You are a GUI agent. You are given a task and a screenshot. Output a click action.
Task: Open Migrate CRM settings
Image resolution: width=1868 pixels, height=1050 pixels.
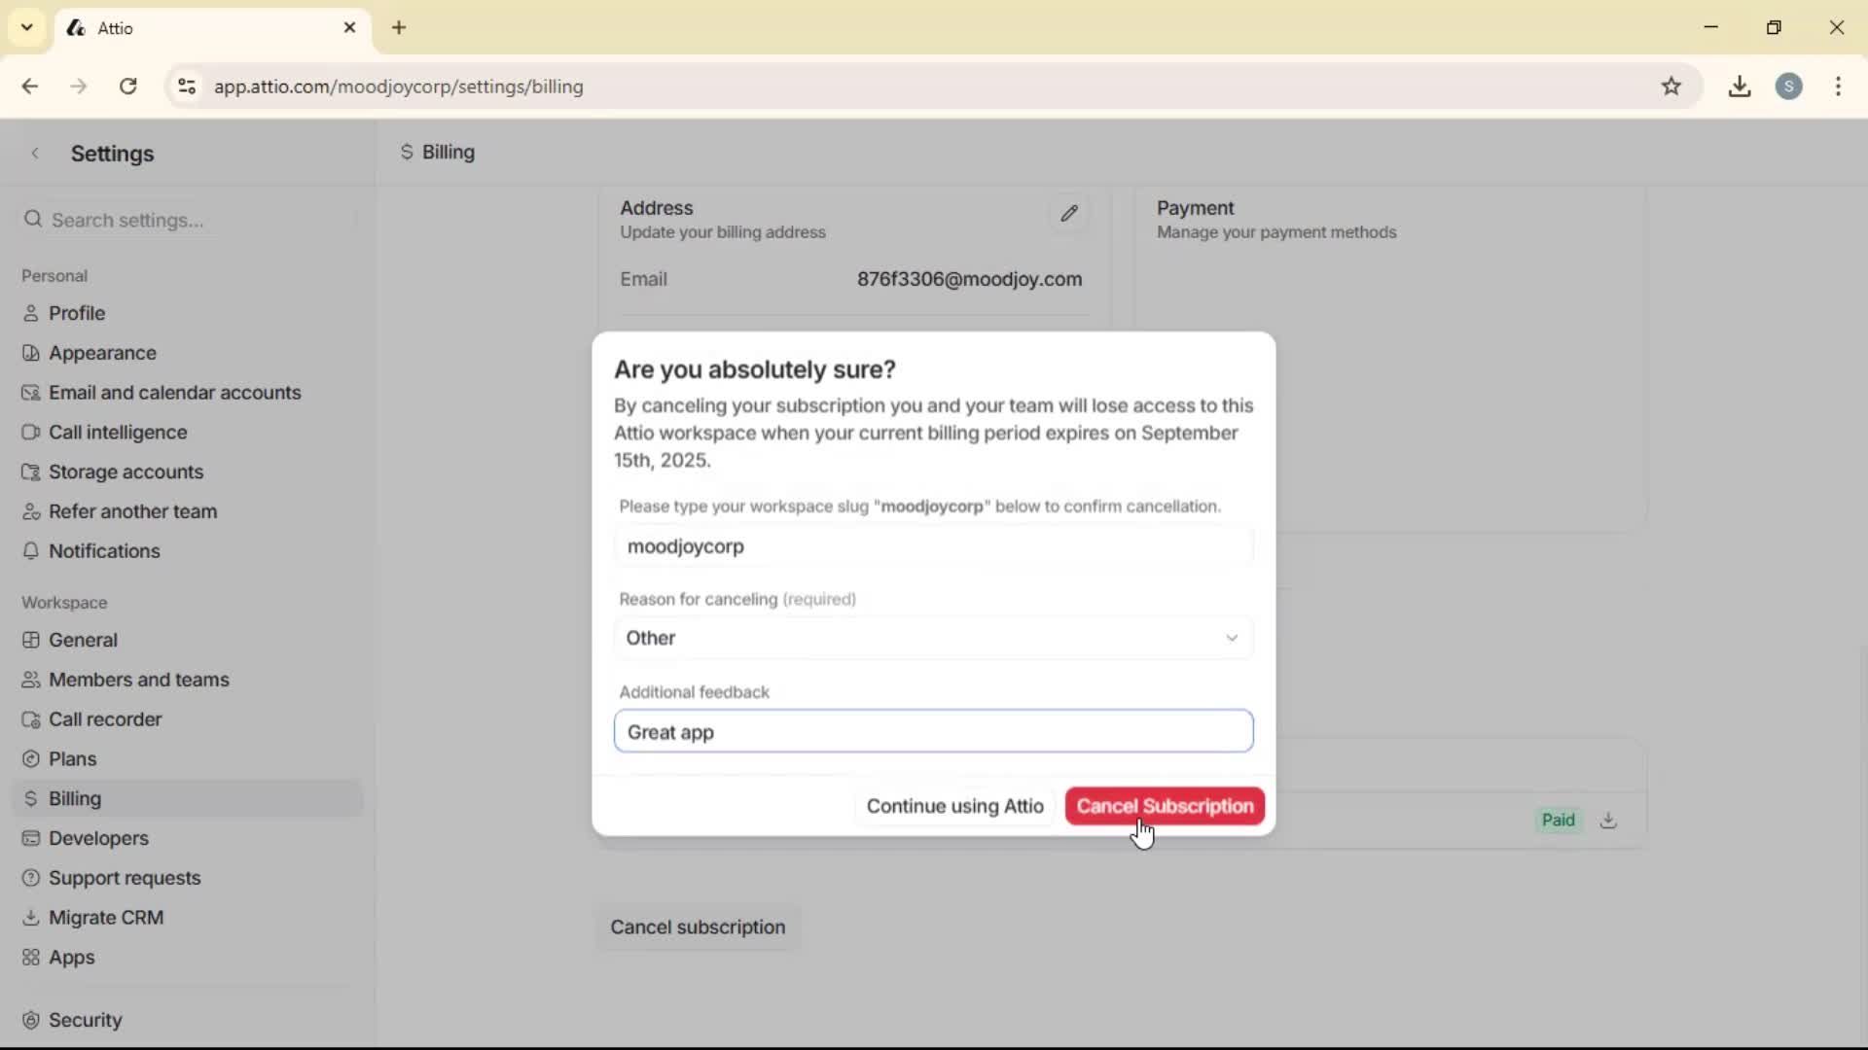107,917
